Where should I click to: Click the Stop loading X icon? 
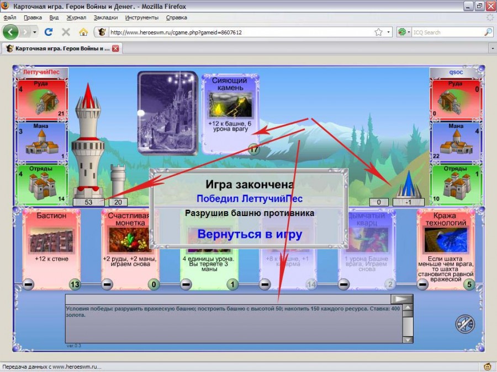point(66,32)
